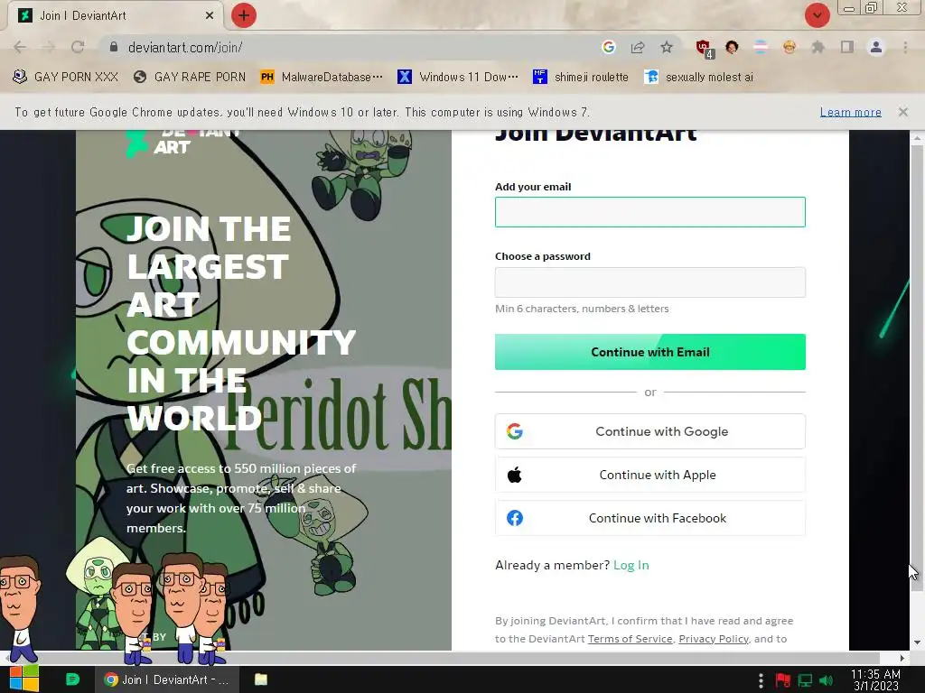925x693 pixels.
Task: Close the Join | DeviantArt tab
Action: coord(210,15)
